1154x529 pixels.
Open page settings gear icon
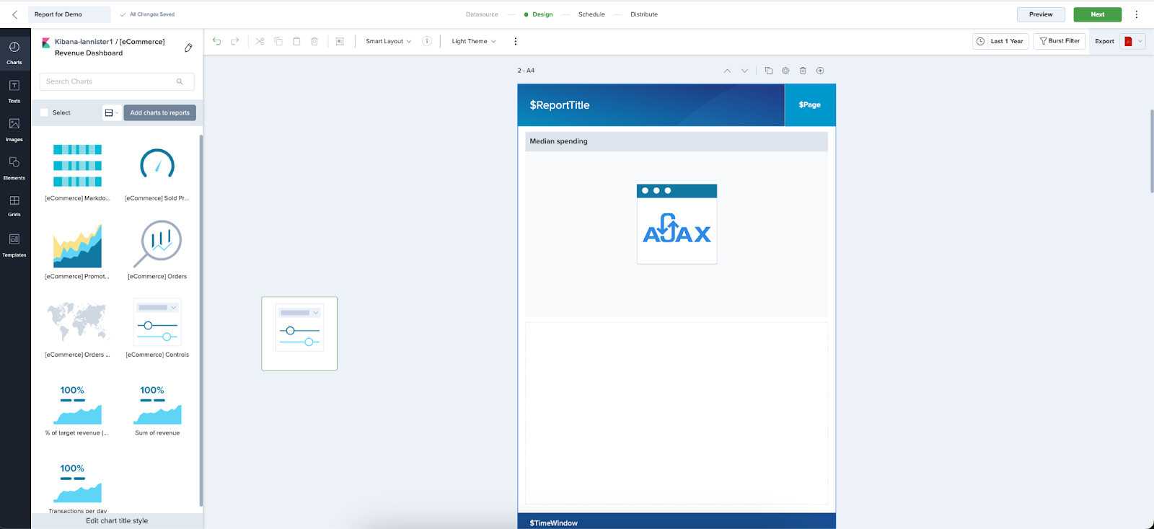(x=785, y=71)
